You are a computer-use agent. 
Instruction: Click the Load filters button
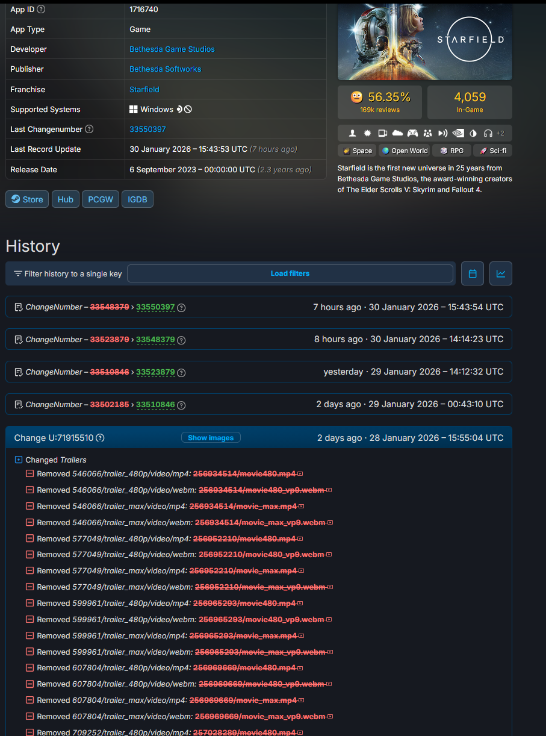(x=290, y=273)
